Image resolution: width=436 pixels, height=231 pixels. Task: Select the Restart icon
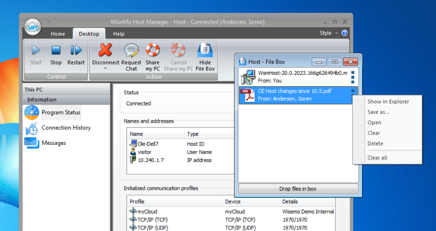pyautogui.click(x=75, y=50)
